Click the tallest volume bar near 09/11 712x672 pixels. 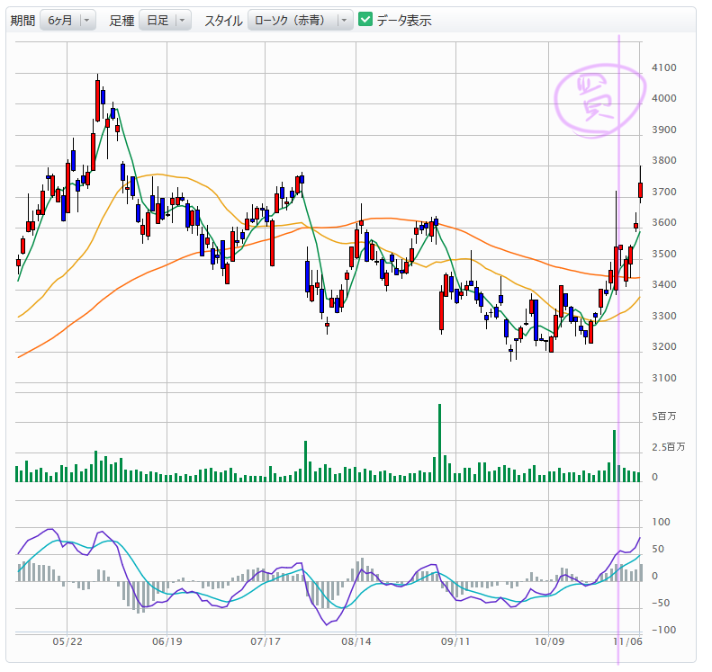439,443
